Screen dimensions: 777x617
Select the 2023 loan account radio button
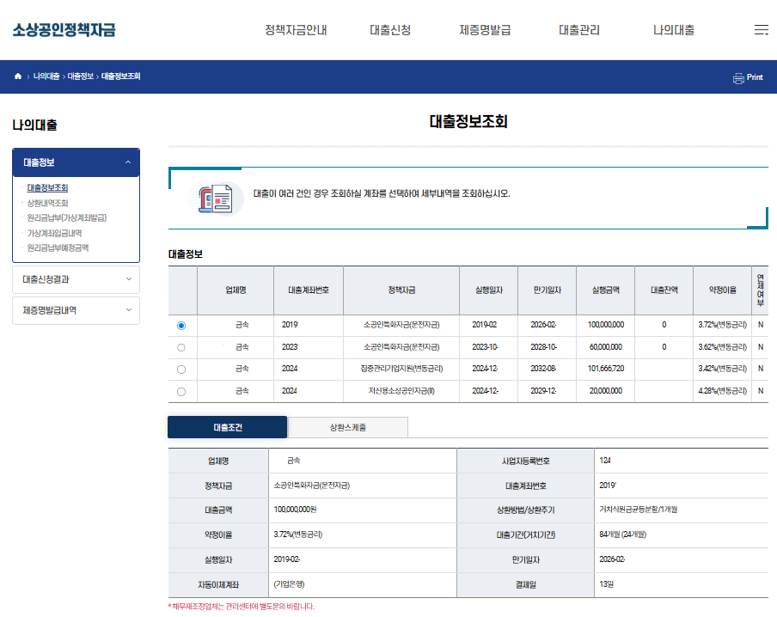[x=180, y=347]
